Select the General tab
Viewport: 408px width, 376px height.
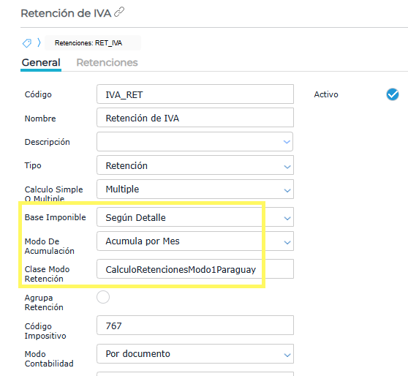[41, 62]
